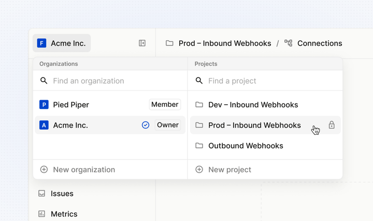Select Dev – Inbound Webhooks project

click(x=253, y=105)
